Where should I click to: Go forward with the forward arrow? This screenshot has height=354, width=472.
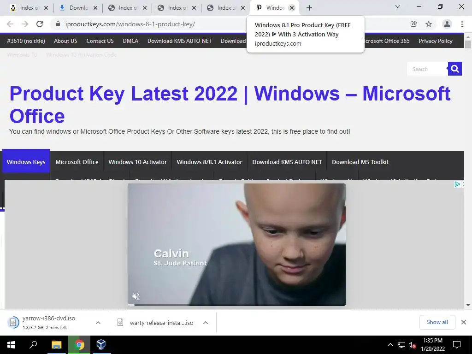(x=25, y=24)
